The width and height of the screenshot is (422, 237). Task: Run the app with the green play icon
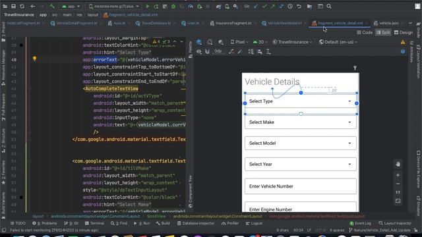click(148, 6)
